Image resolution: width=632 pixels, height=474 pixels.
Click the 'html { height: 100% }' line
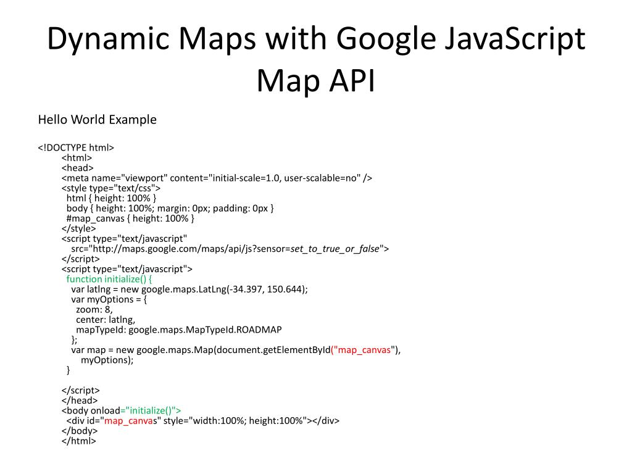[x=111, y=198]
